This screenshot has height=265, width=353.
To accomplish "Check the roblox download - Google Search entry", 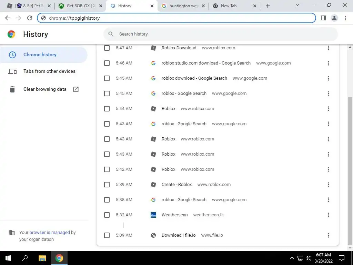I will 107,78.
